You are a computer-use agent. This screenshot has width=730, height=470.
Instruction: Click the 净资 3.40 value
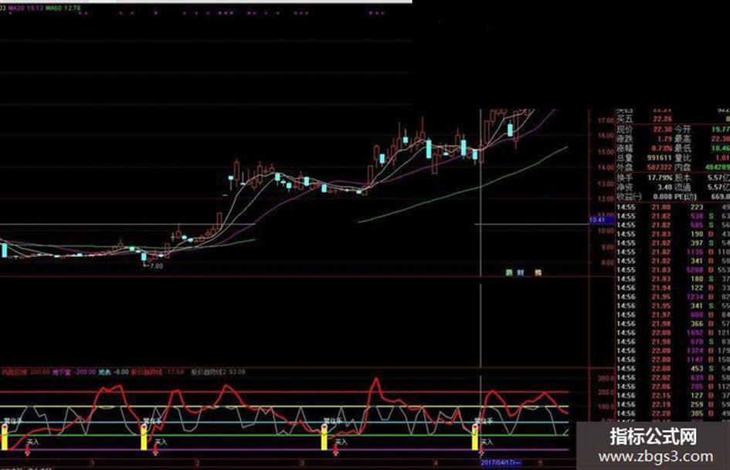pyautogui.click(x=665, y=187)
